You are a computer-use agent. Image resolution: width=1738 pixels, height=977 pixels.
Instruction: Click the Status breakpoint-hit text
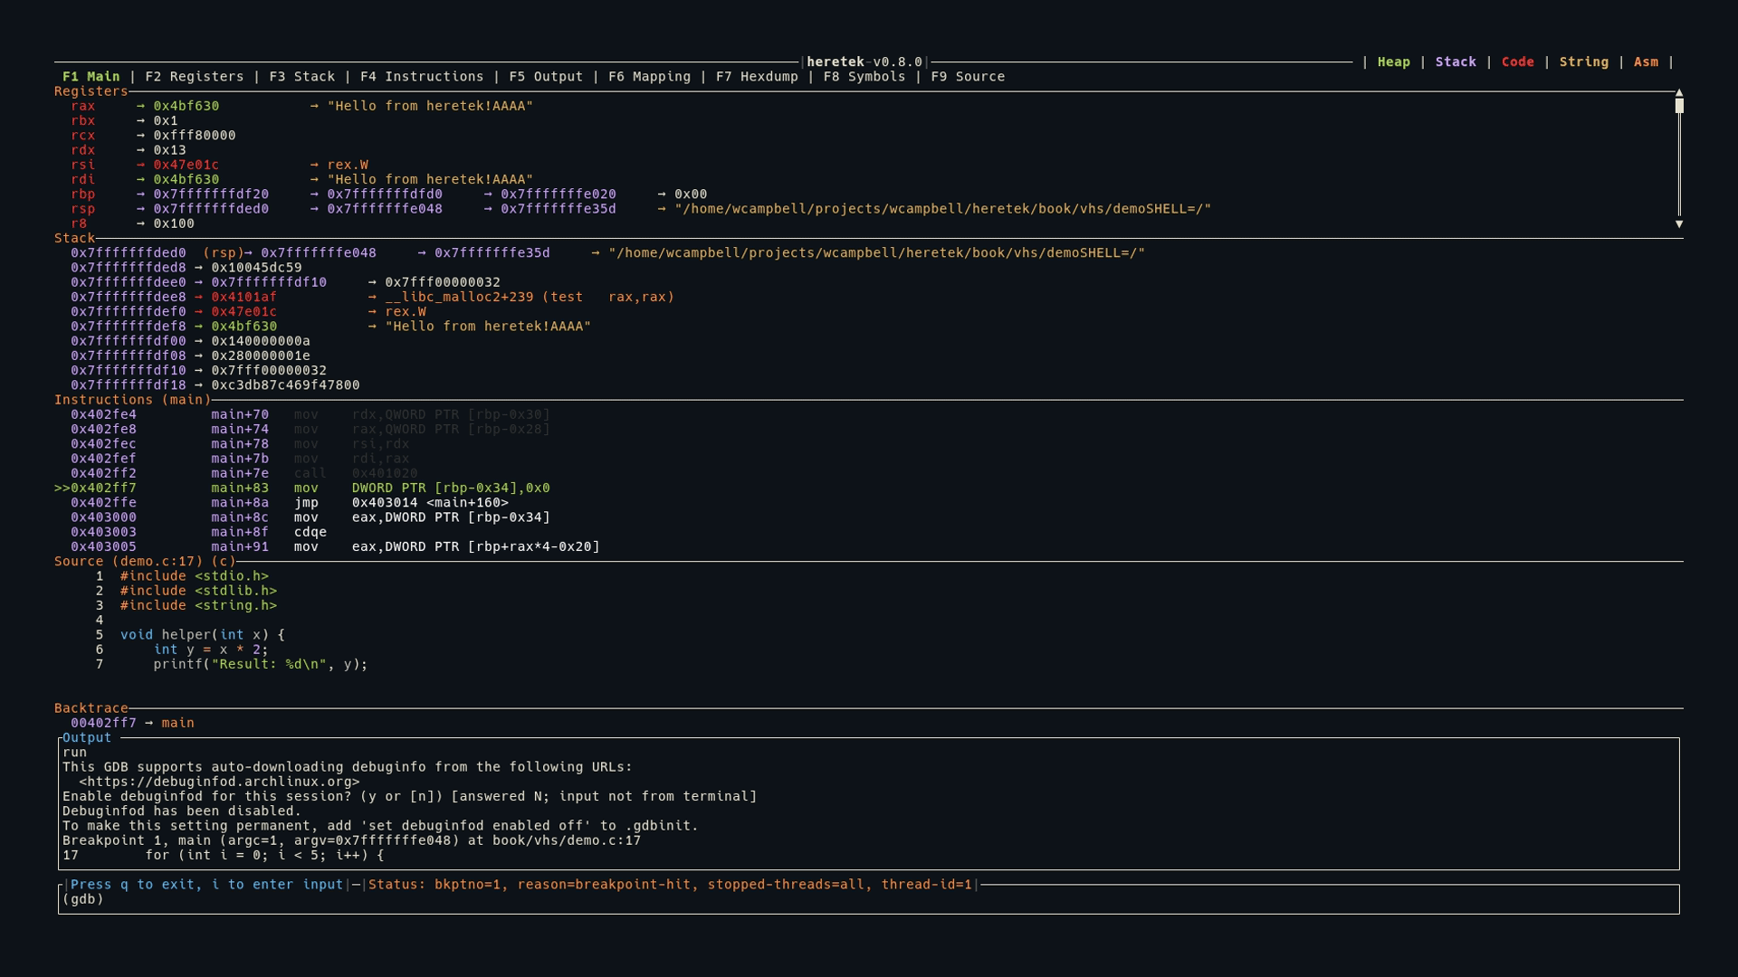(x=670, y=885)
